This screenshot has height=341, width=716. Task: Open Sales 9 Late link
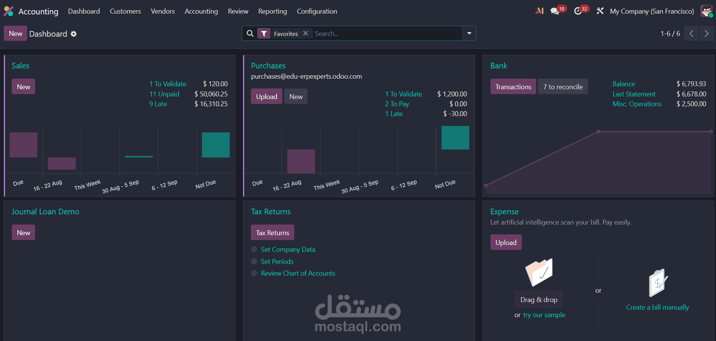coord(158,104)
